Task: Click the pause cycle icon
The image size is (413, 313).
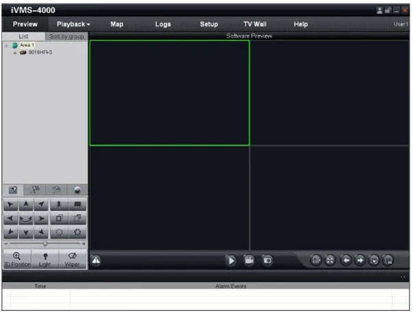Action: tap(388, 260)
